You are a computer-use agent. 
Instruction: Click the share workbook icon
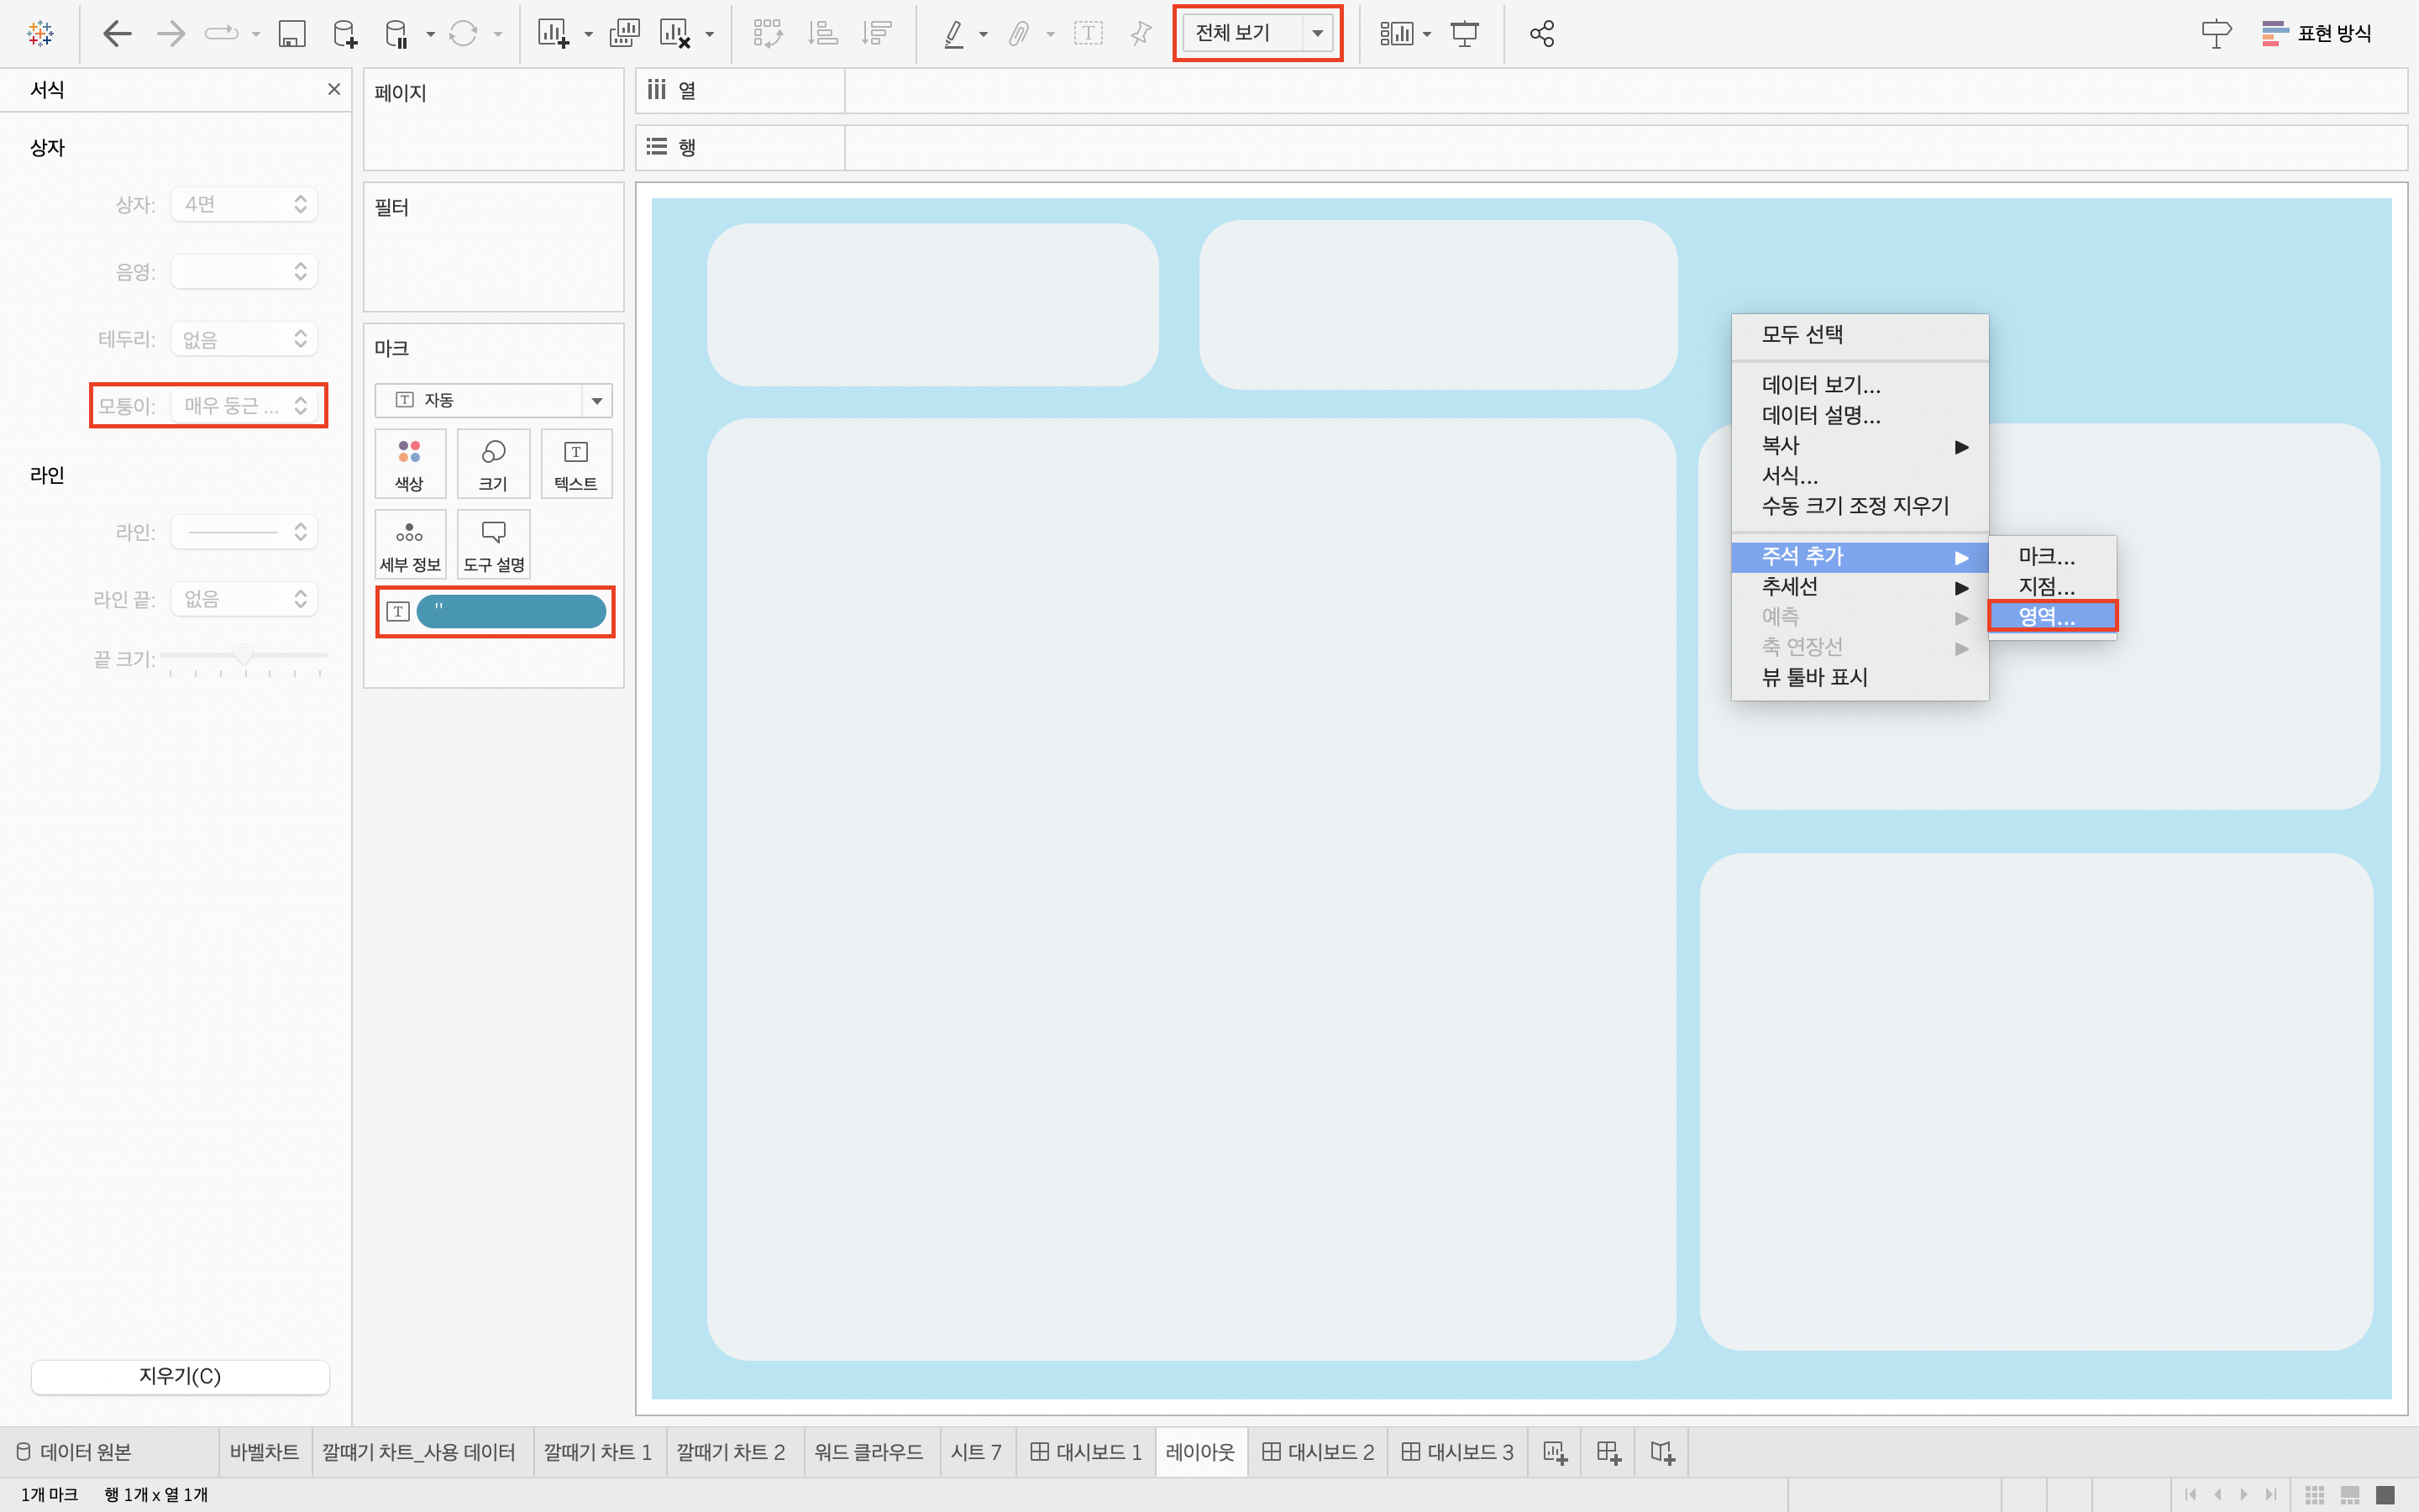click(1541, 34)
